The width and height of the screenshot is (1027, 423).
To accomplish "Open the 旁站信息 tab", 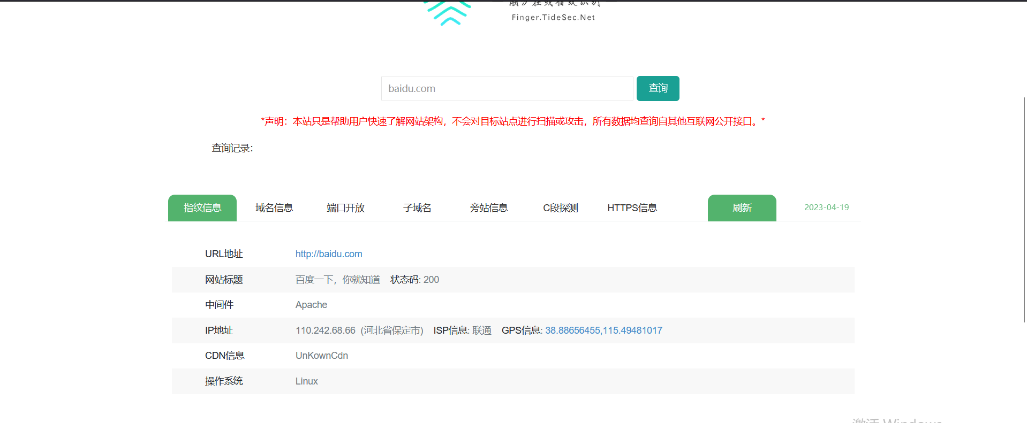I will [x=489, y=207].
